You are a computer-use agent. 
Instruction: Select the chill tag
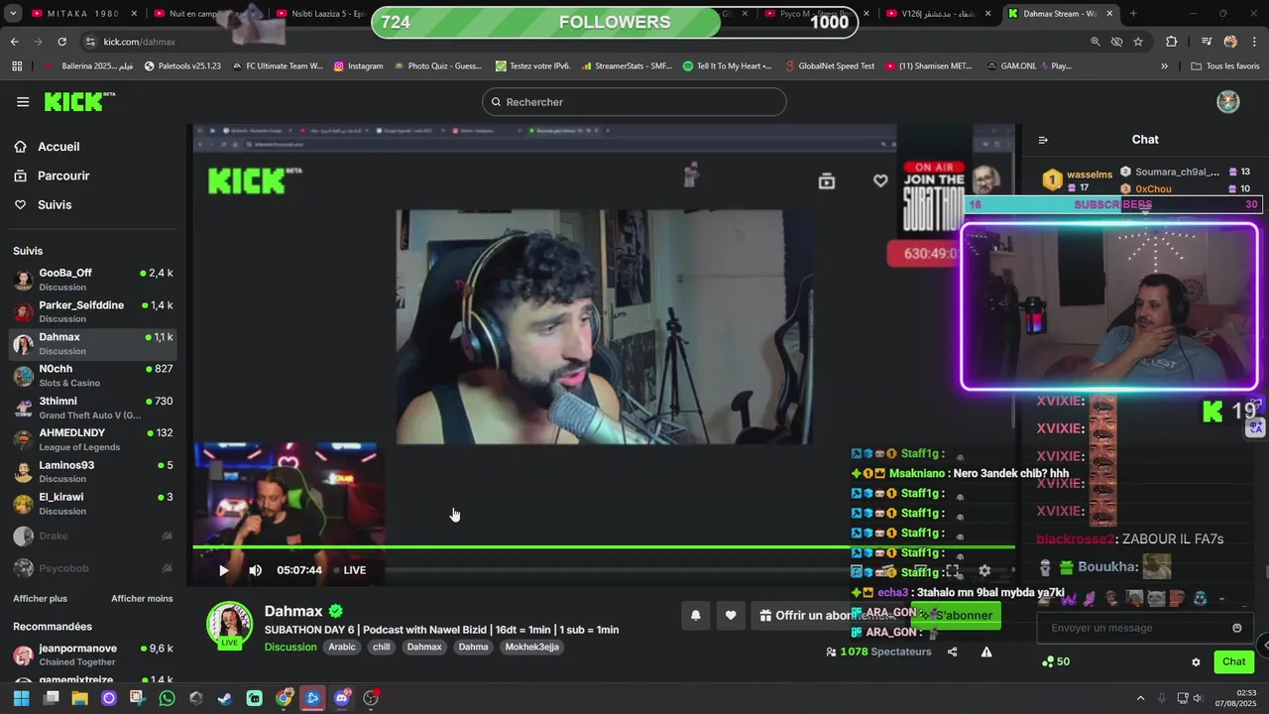pyautogui.click(x=381, y=647)
